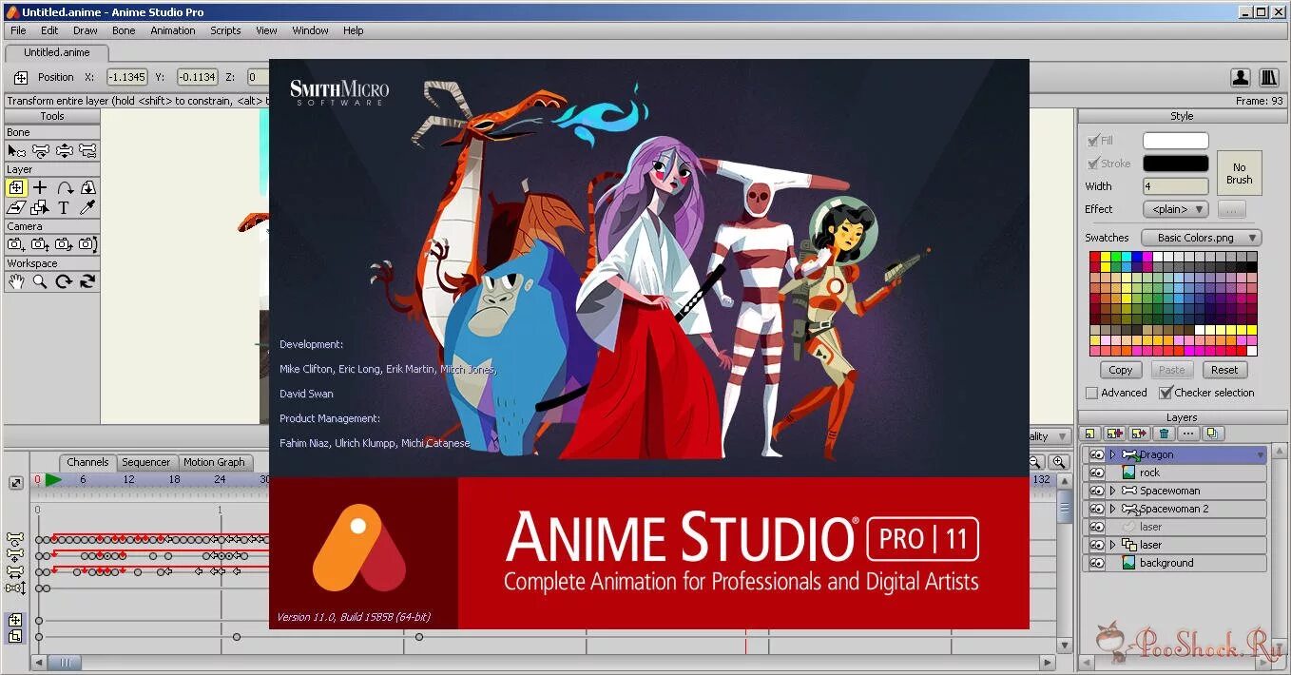Choose the Layer Selector tool
Image resolution: width=1291 pixels, height=675 pixels.
click(x=40, y=207)
